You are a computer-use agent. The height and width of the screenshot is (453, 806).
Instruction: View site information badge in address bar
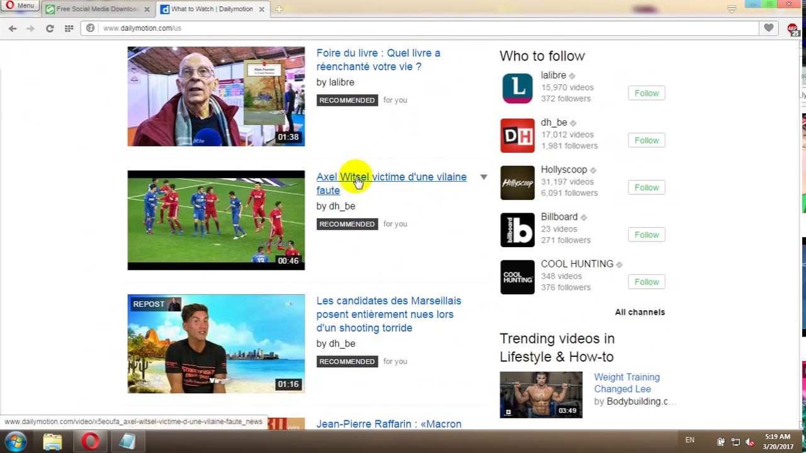(x=90, y=28)
